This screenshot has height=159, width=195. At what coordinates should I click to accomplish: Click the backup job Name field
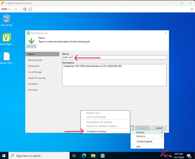click(x=114, y=57)
